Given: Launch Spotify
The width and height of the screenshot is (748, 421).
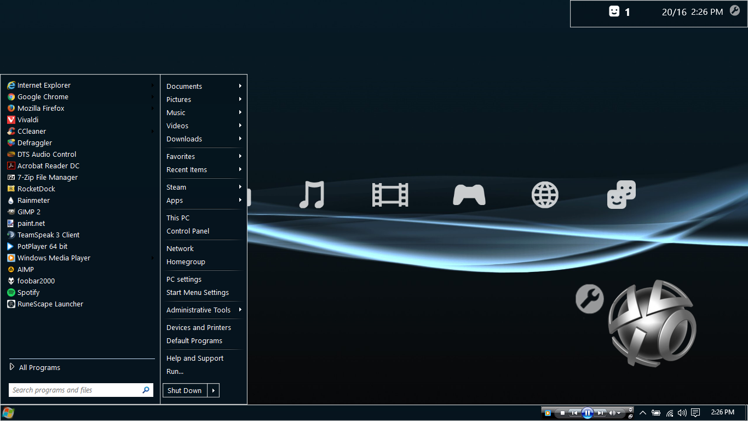Looking at the screenshot, I should 80,292.
